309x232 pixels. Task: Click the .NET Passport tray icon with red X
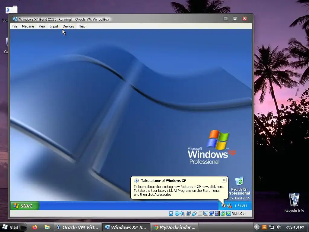click(x=229, y=206)
